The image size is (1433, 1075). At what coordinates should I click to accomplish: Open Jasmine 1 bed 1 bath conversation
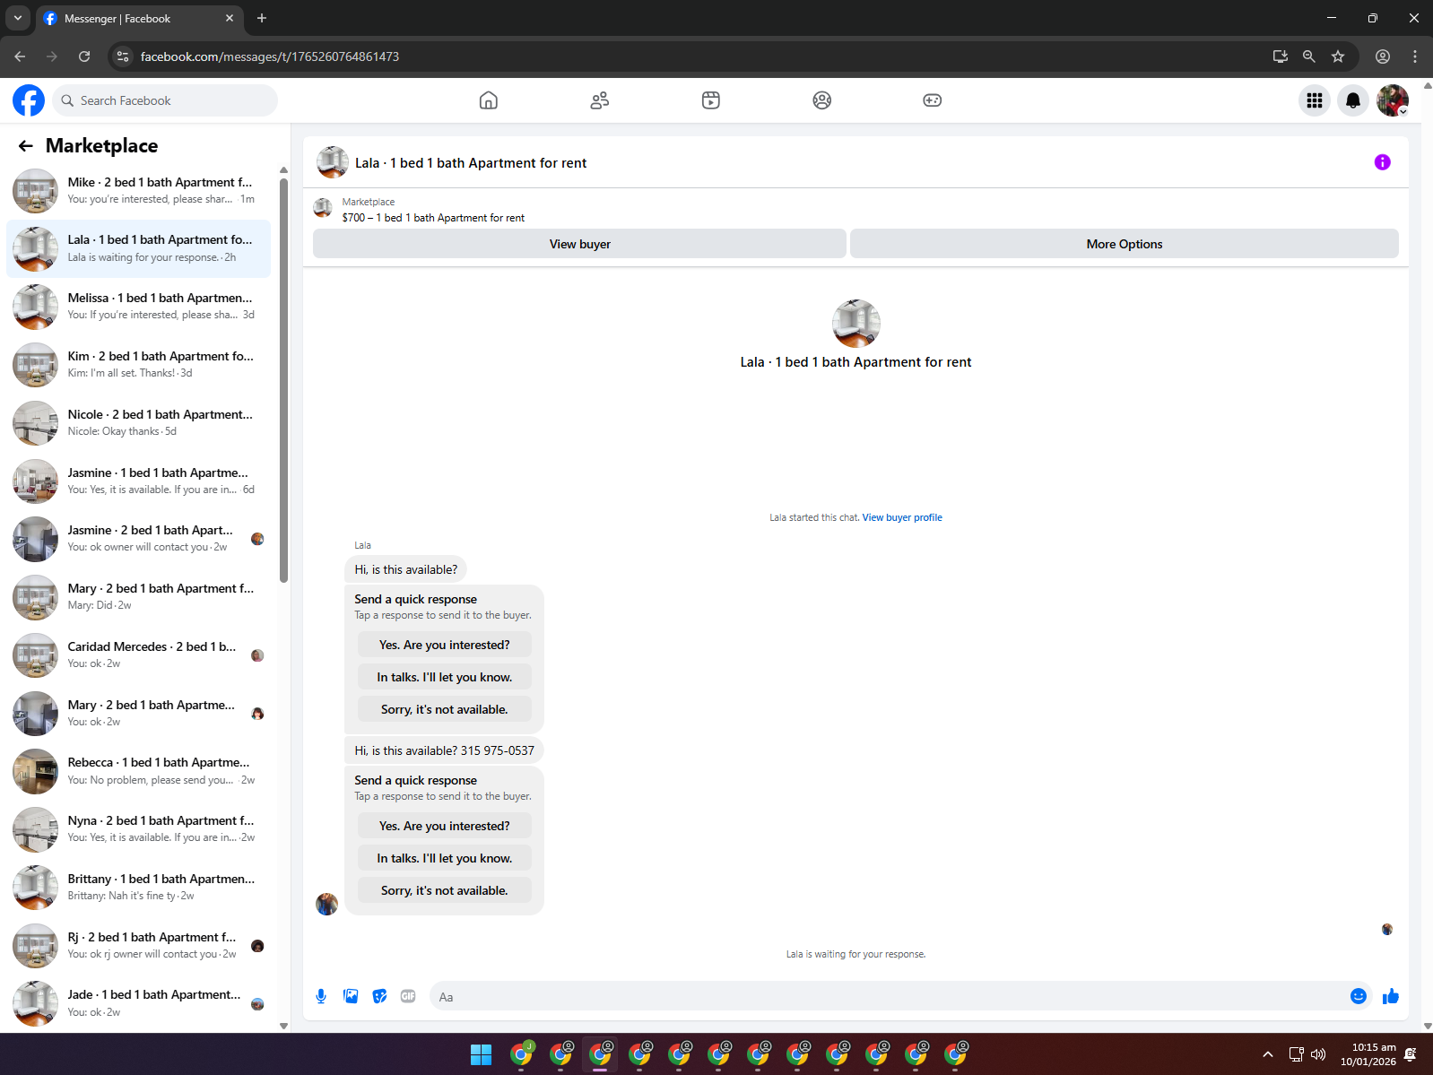(x=139, y=481)
